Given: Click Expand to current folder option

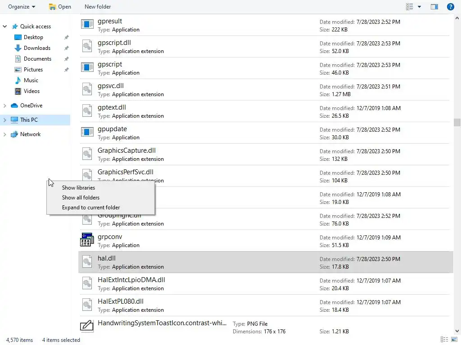Looking at the screenshot, I should tap(91, 208).
